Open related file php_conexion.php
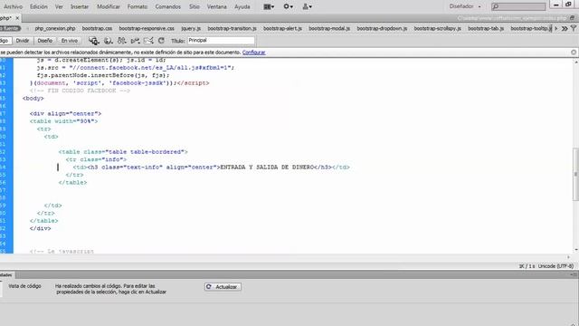Viewport: 579px width, 326px height. coord(55,28)
